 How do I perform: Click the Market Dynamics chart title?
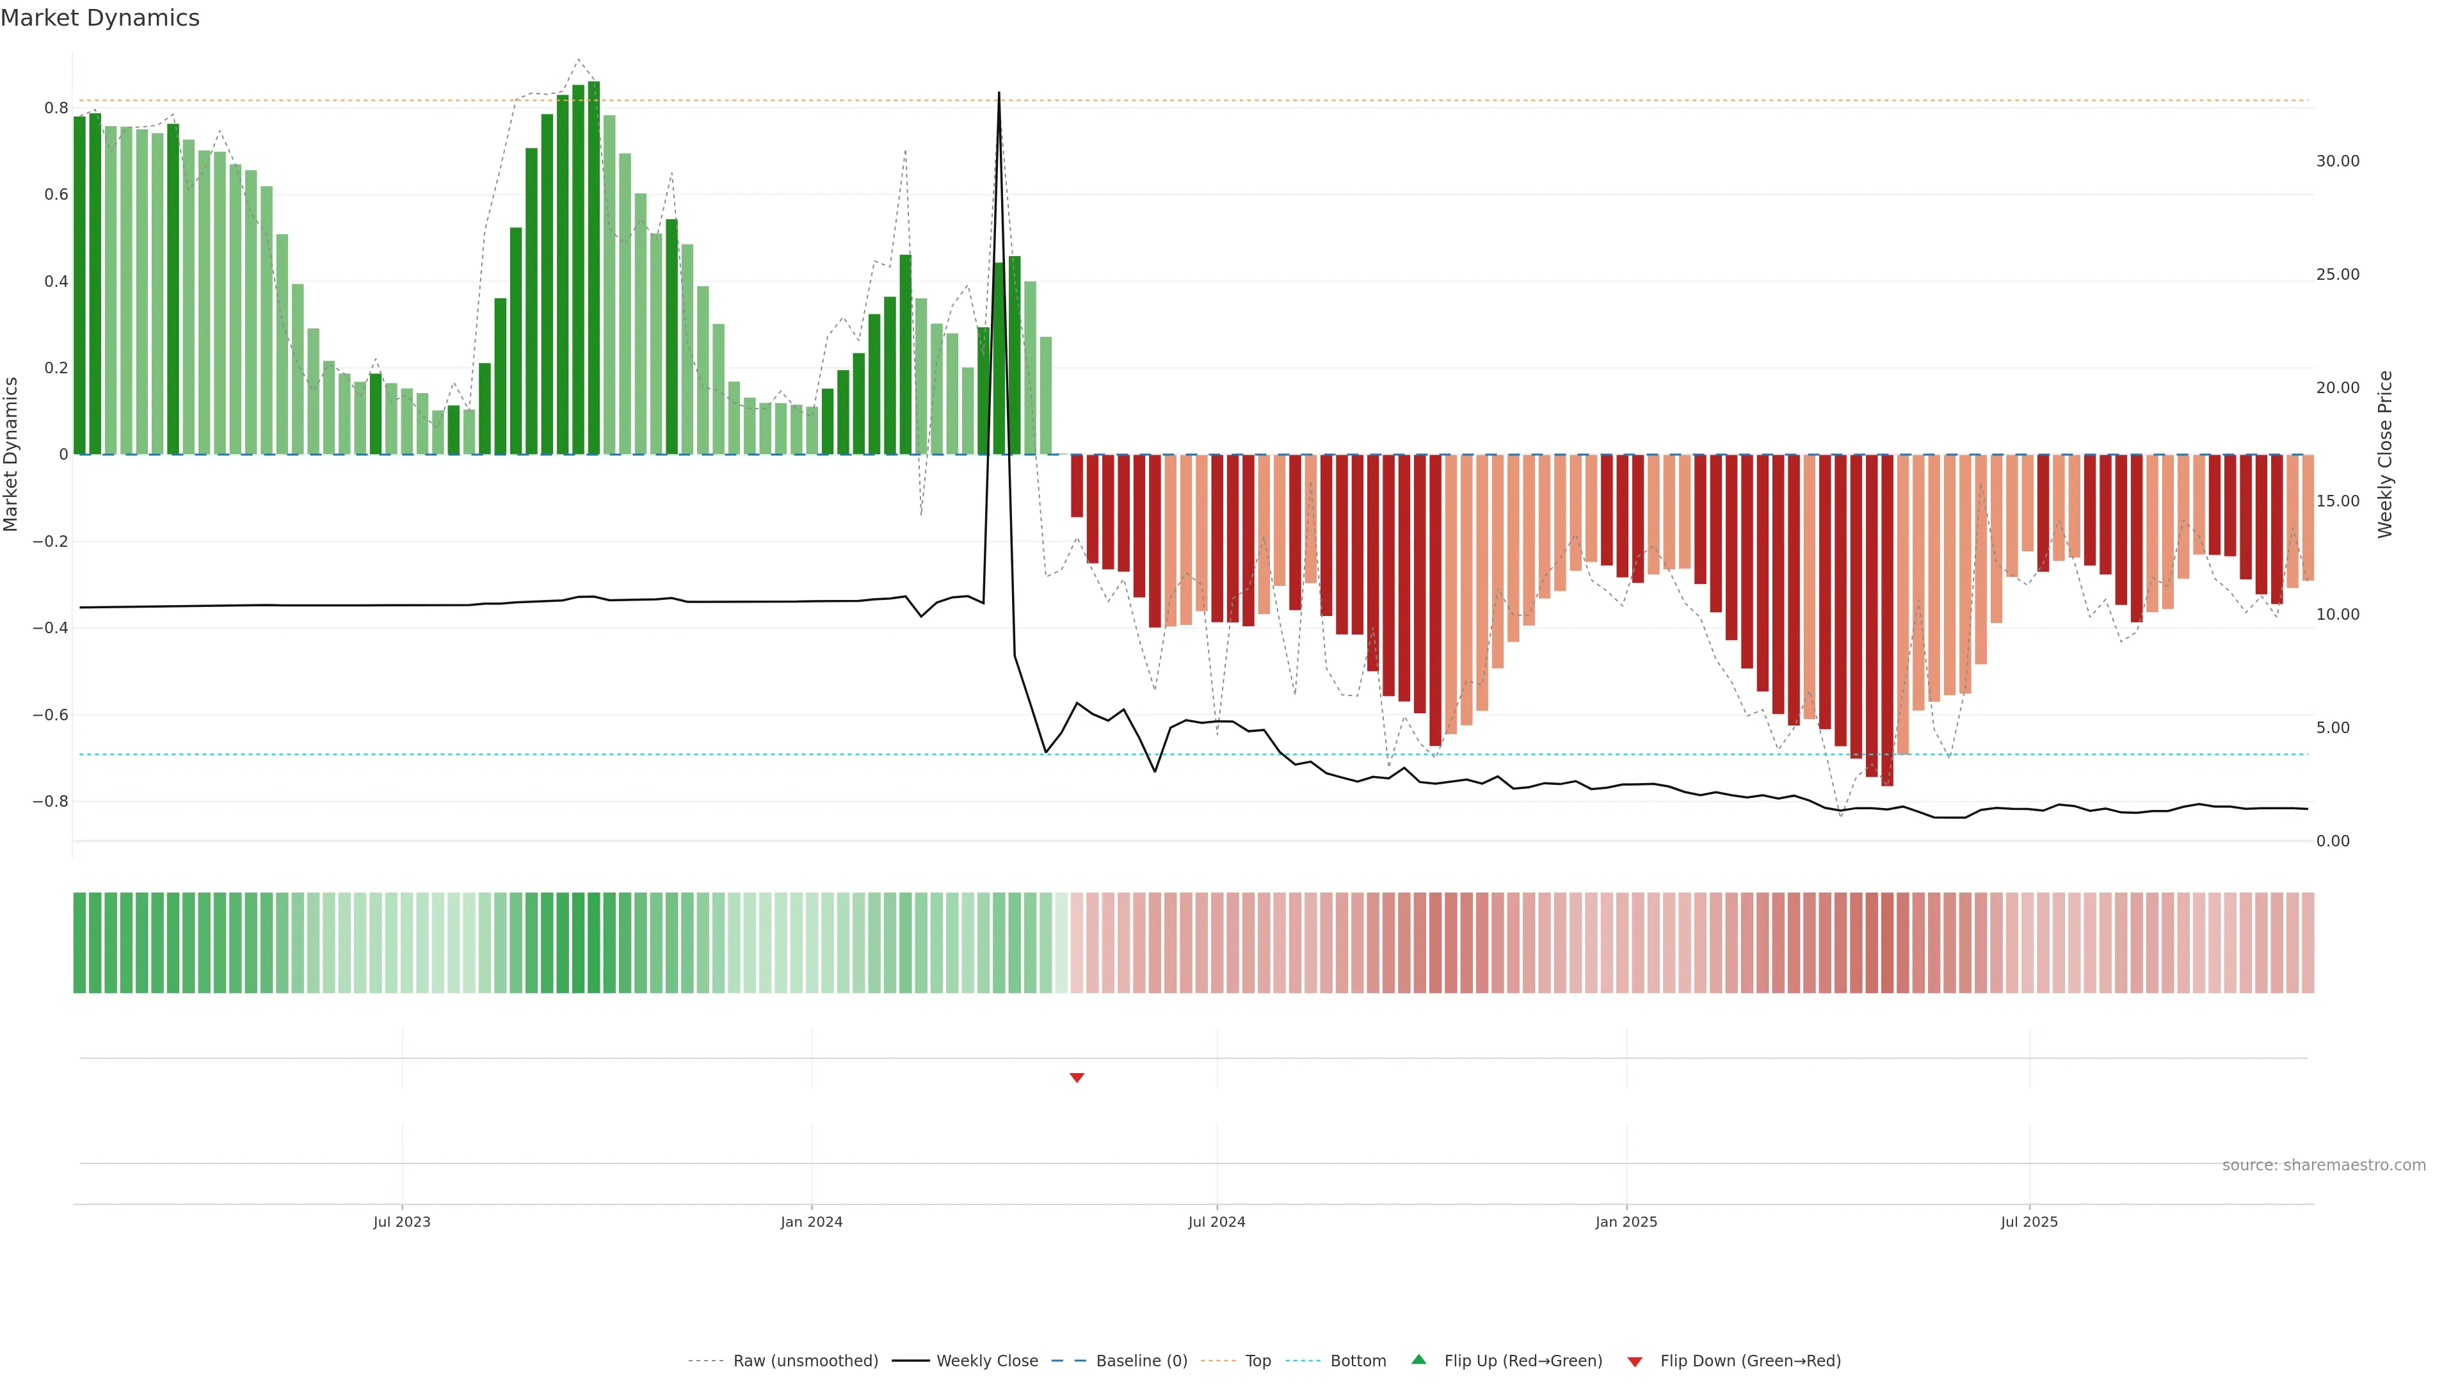pyautogui.click(x=100, y=18)
